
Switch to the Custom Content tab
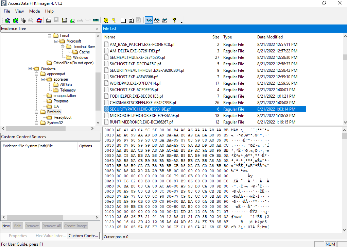(x=83, y=236)
